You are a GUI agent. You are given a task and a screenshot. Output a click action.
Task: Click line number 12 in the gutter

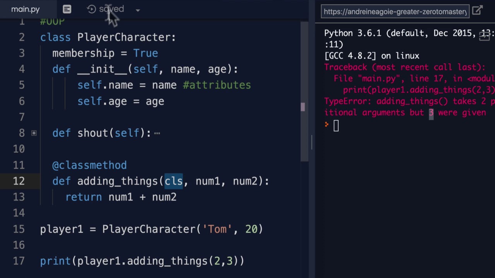[x=19, y=181]
